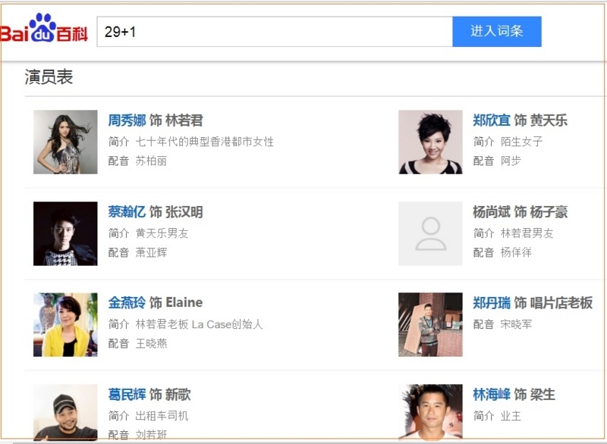The image size is (607, 444).
Task: Open the 郑丹瑞 actor link
Action: click(491, 302)
